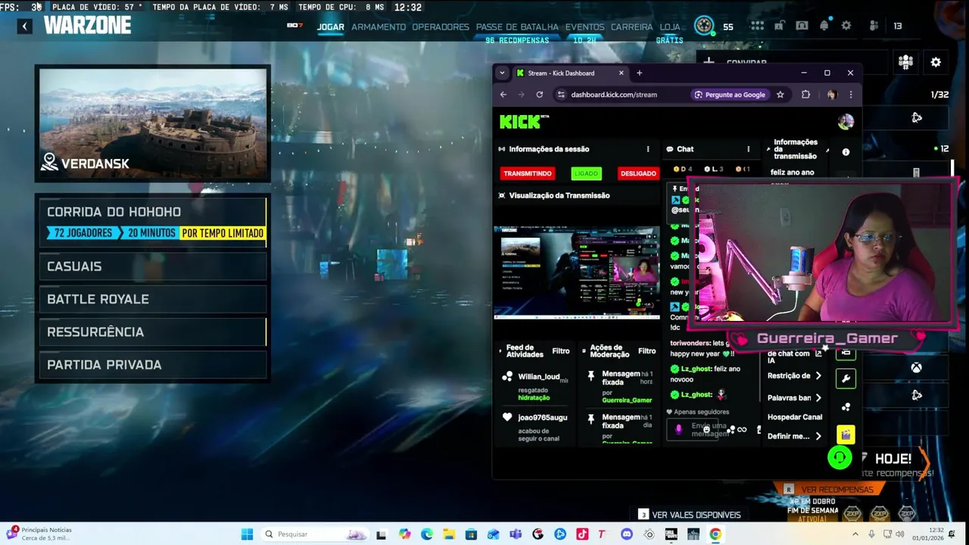Image resolution: width=969 pixels, height=545 pixels.
Task: Select the LIGADO green toggle button
Action: tap(586, 173)
